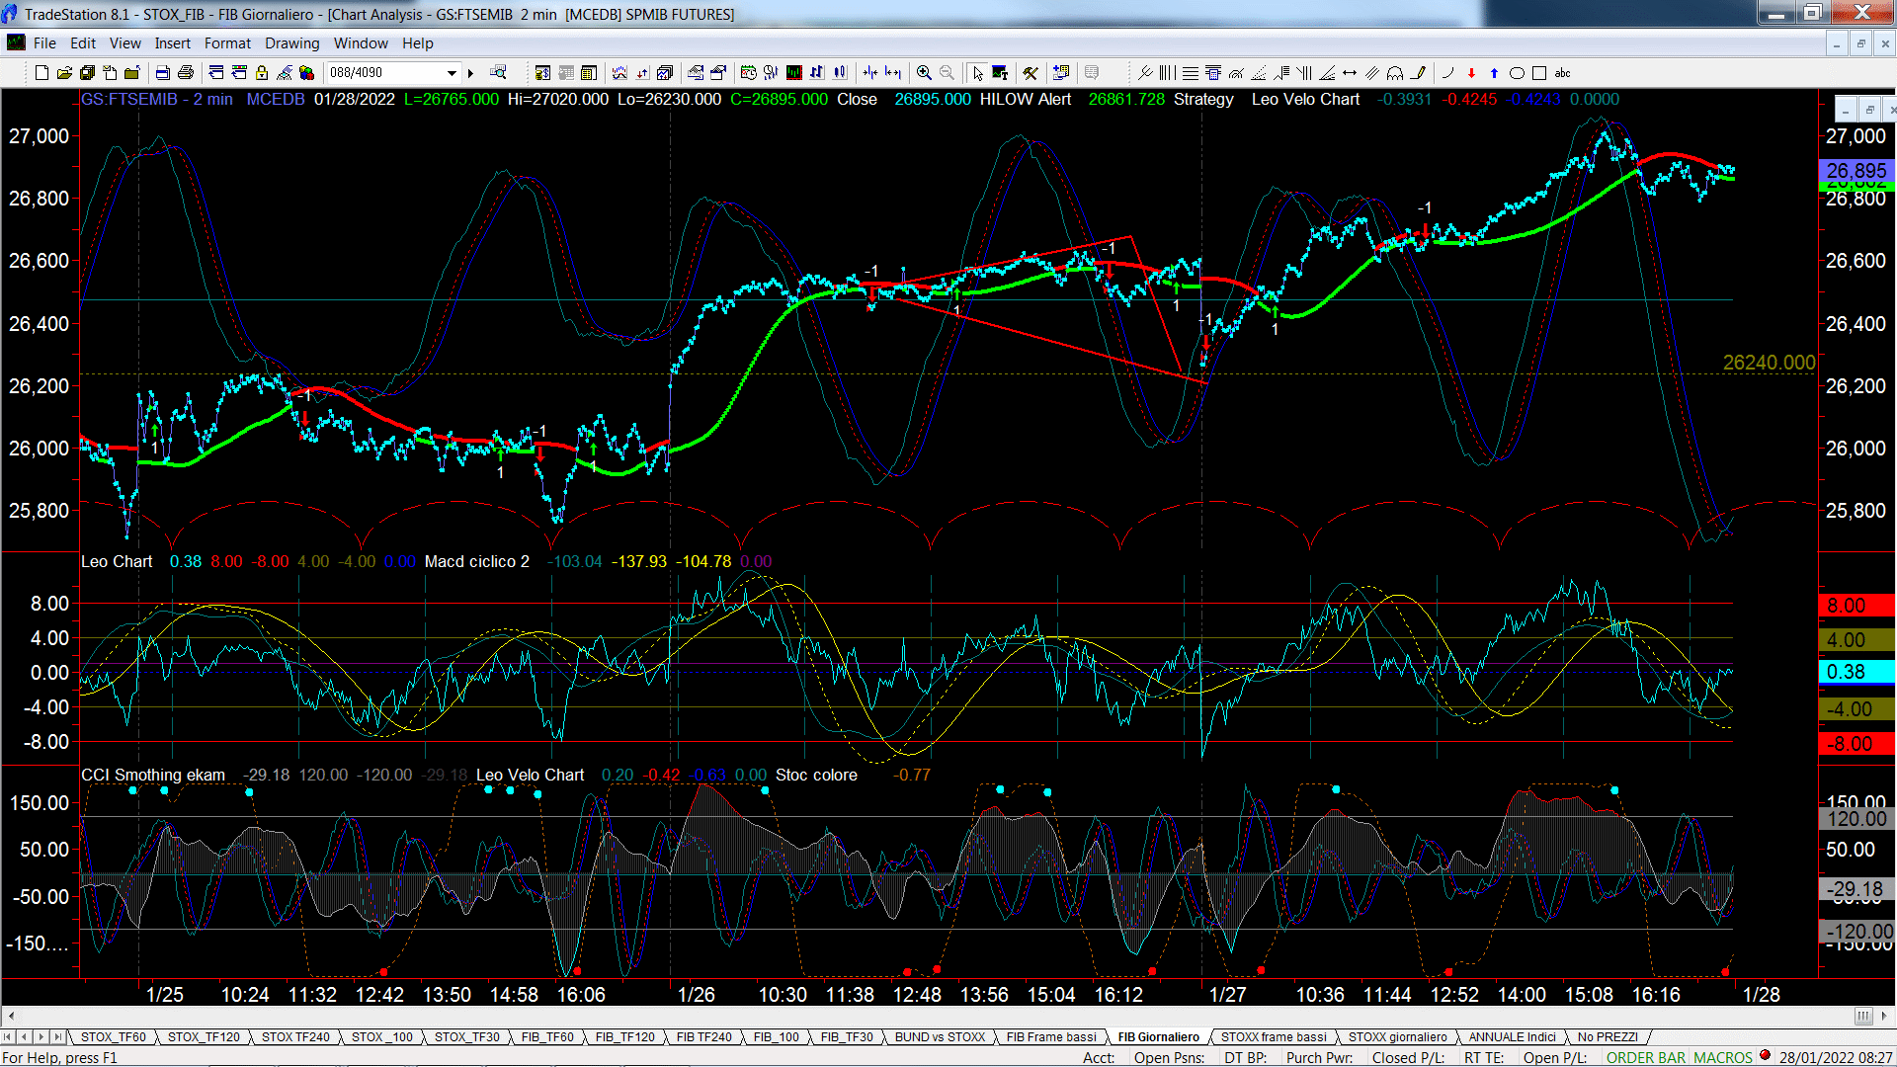Image resolution: width=1897 pixels, height=1067 pixels.
Task: Click the zoom out magnifier icon
Action: pyautogui.click(x=947, y=73)
